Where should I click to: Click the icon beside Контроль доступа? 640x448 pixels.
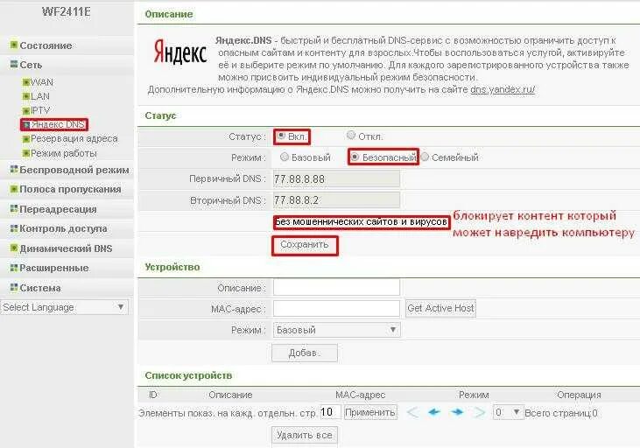14,228
